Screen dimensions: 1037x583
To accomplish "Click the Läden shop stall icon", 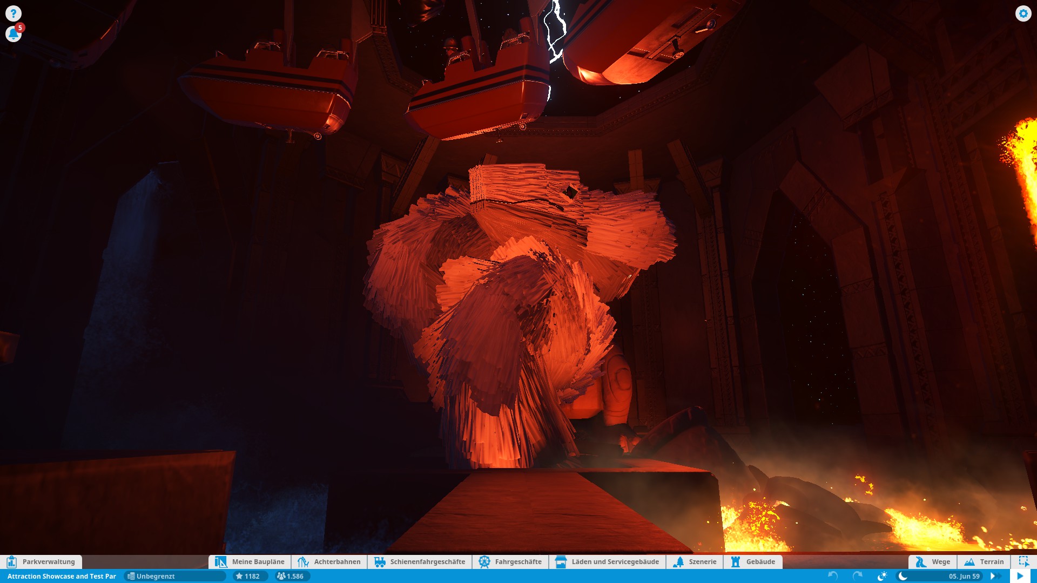I will tap(561, 562).
